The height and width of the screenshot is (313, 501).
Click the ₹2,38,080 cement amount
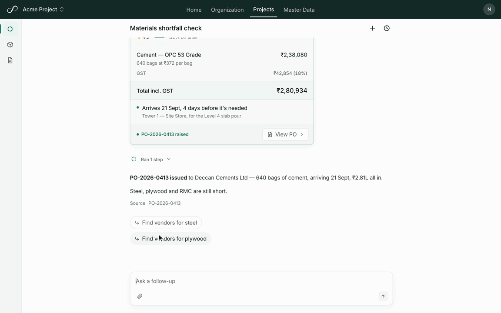click(x=294, y=55)
